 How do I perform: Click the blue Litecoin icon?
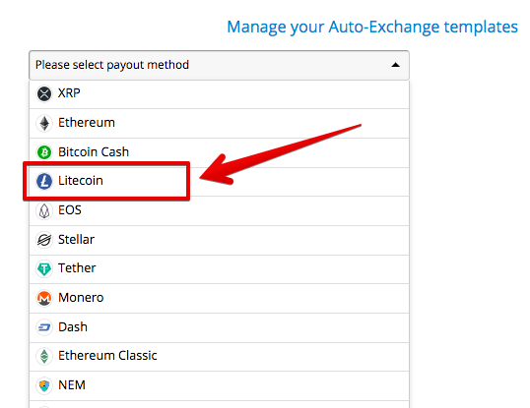pyautogui.click(x=44, y=181)
